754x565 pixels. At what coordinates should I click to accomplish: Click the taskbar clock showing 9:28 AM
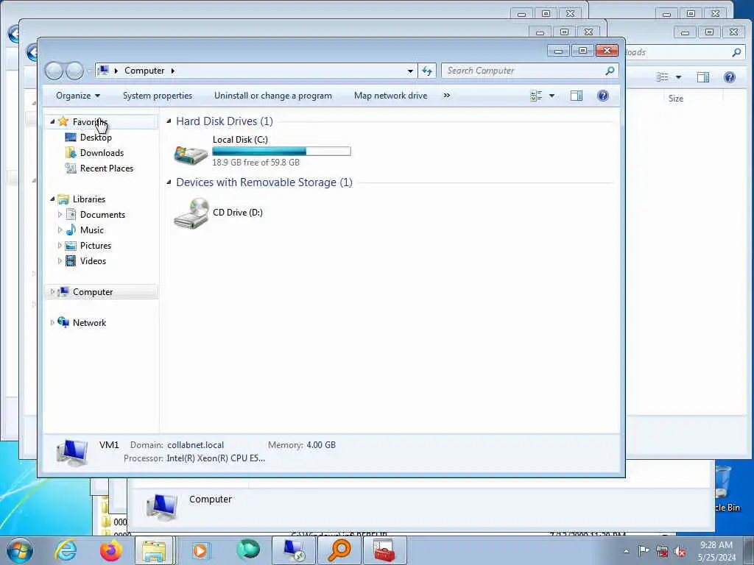pyautogui.click(x=716, y=551)
